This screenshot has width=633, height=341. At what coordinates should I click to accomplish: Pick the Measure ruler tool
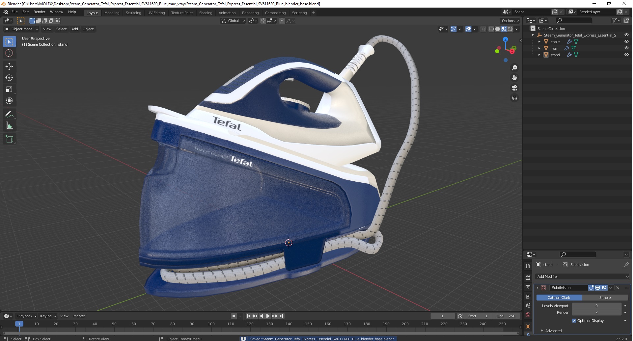(x=9, y=126)
